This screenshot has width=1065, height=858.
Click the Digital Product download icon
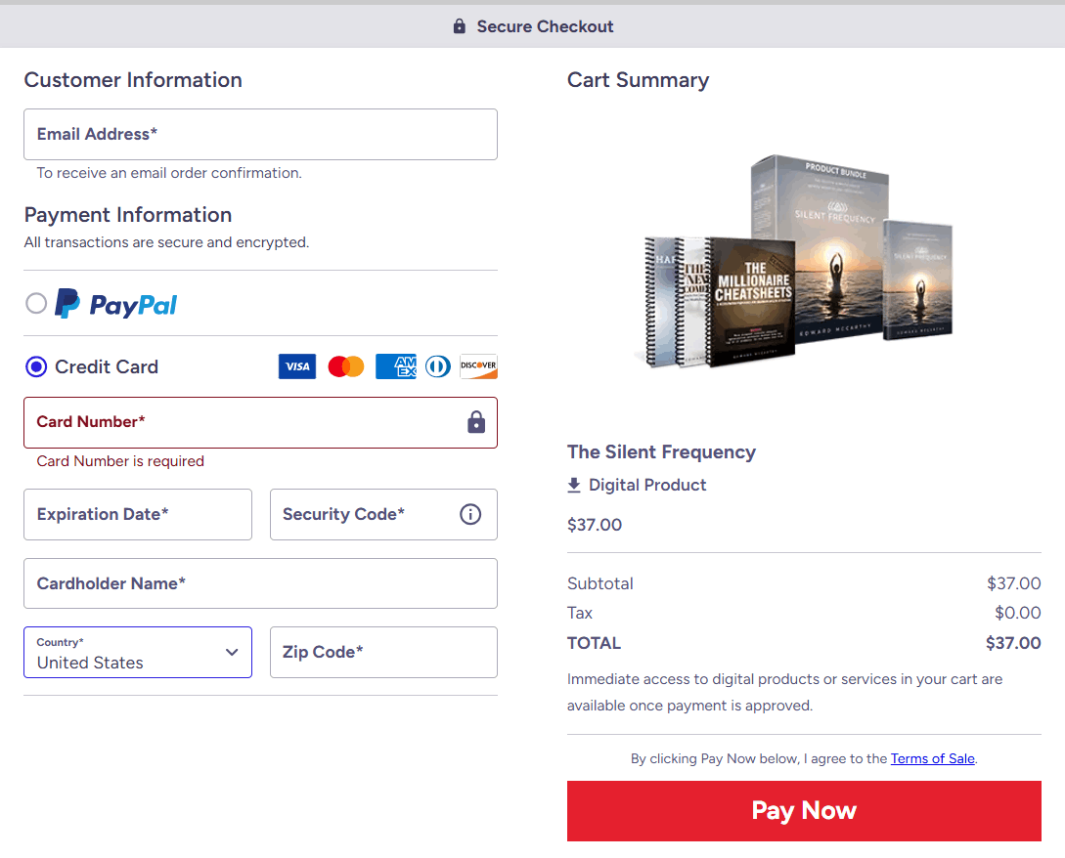tap(574, 485)
